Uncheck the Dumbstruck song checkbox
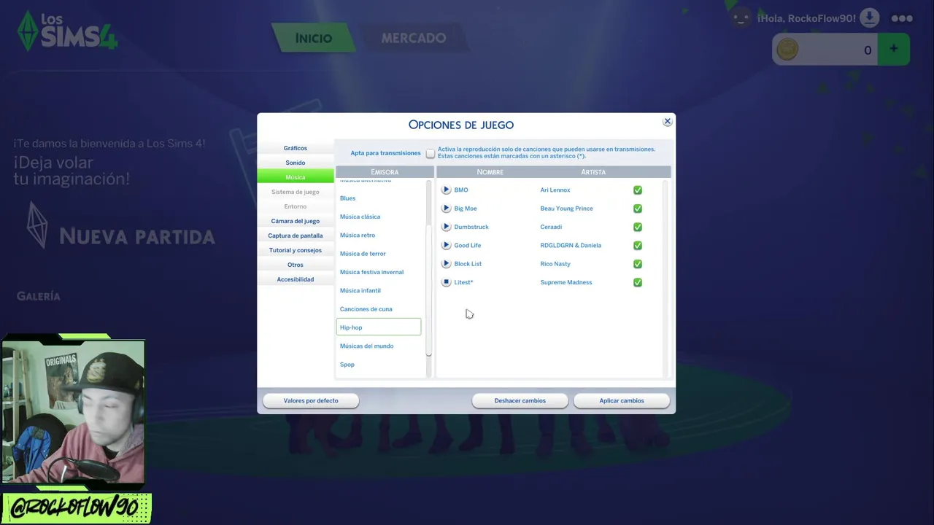This screenshot has width=934, height=525. click(638, 227)
